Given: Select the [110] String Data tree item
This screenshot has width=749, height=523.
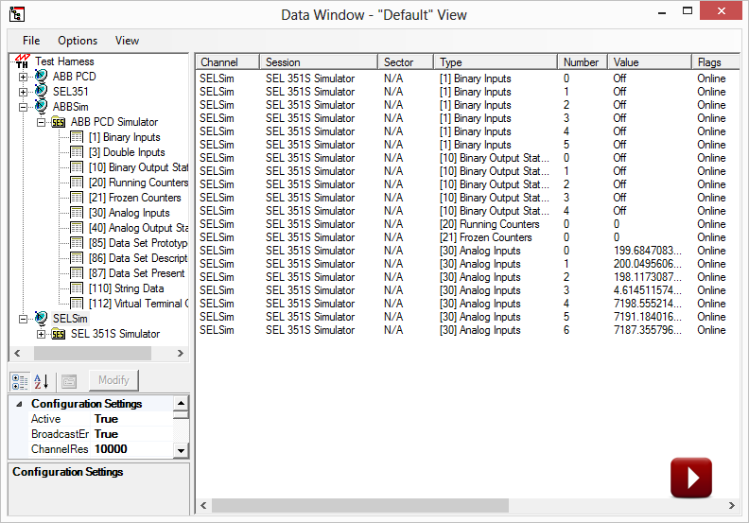Looking at the screenshot, I should [126, 288].
